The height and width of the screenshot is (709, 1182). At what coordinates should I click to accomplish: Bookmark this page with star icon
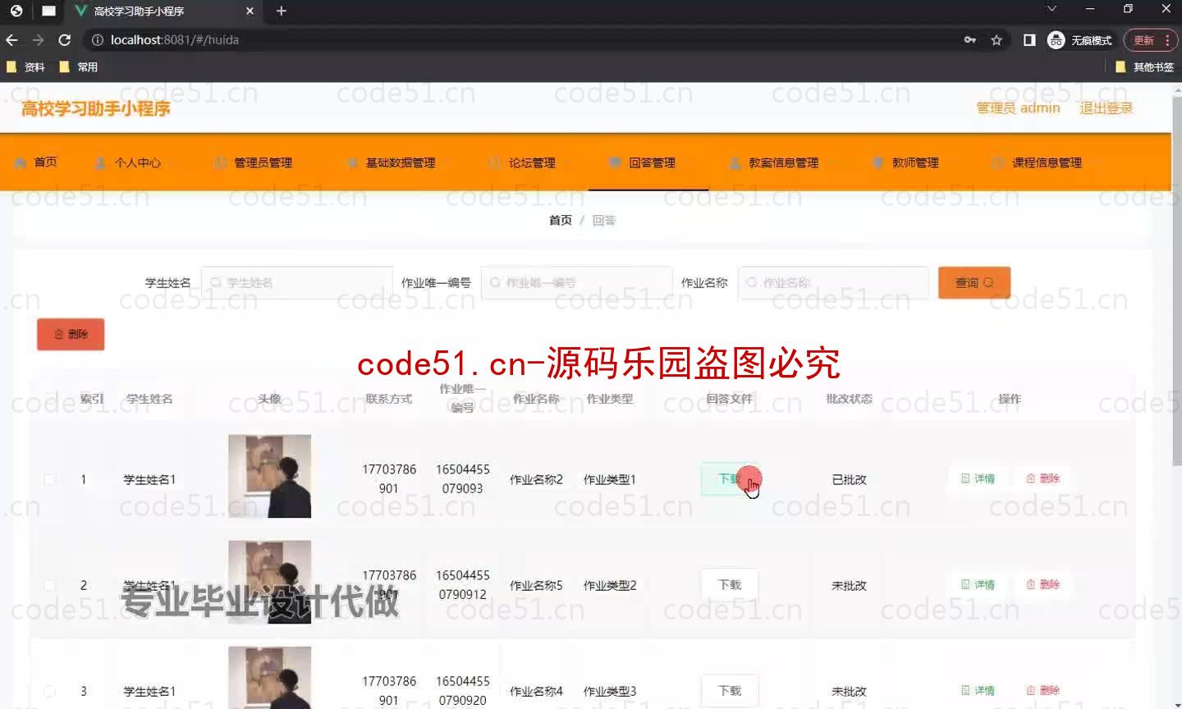click(x=996, y=39)
